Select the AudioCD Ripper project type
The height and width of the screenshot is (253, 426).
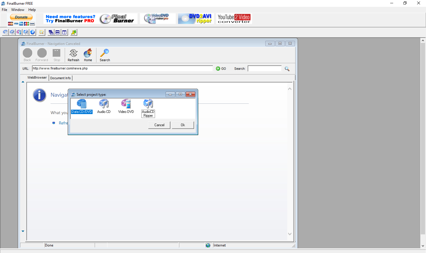148,108
